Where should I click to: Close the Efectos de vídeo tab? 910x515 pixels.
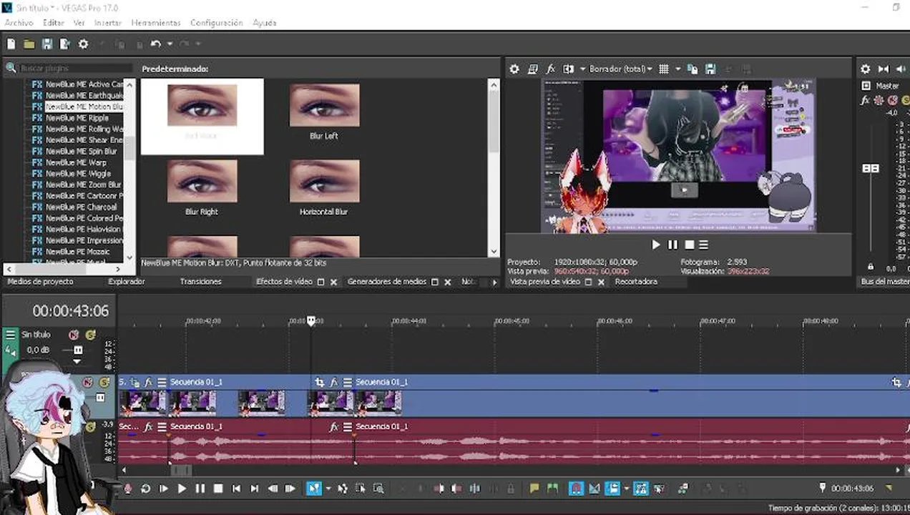click(x=333, y=283)
